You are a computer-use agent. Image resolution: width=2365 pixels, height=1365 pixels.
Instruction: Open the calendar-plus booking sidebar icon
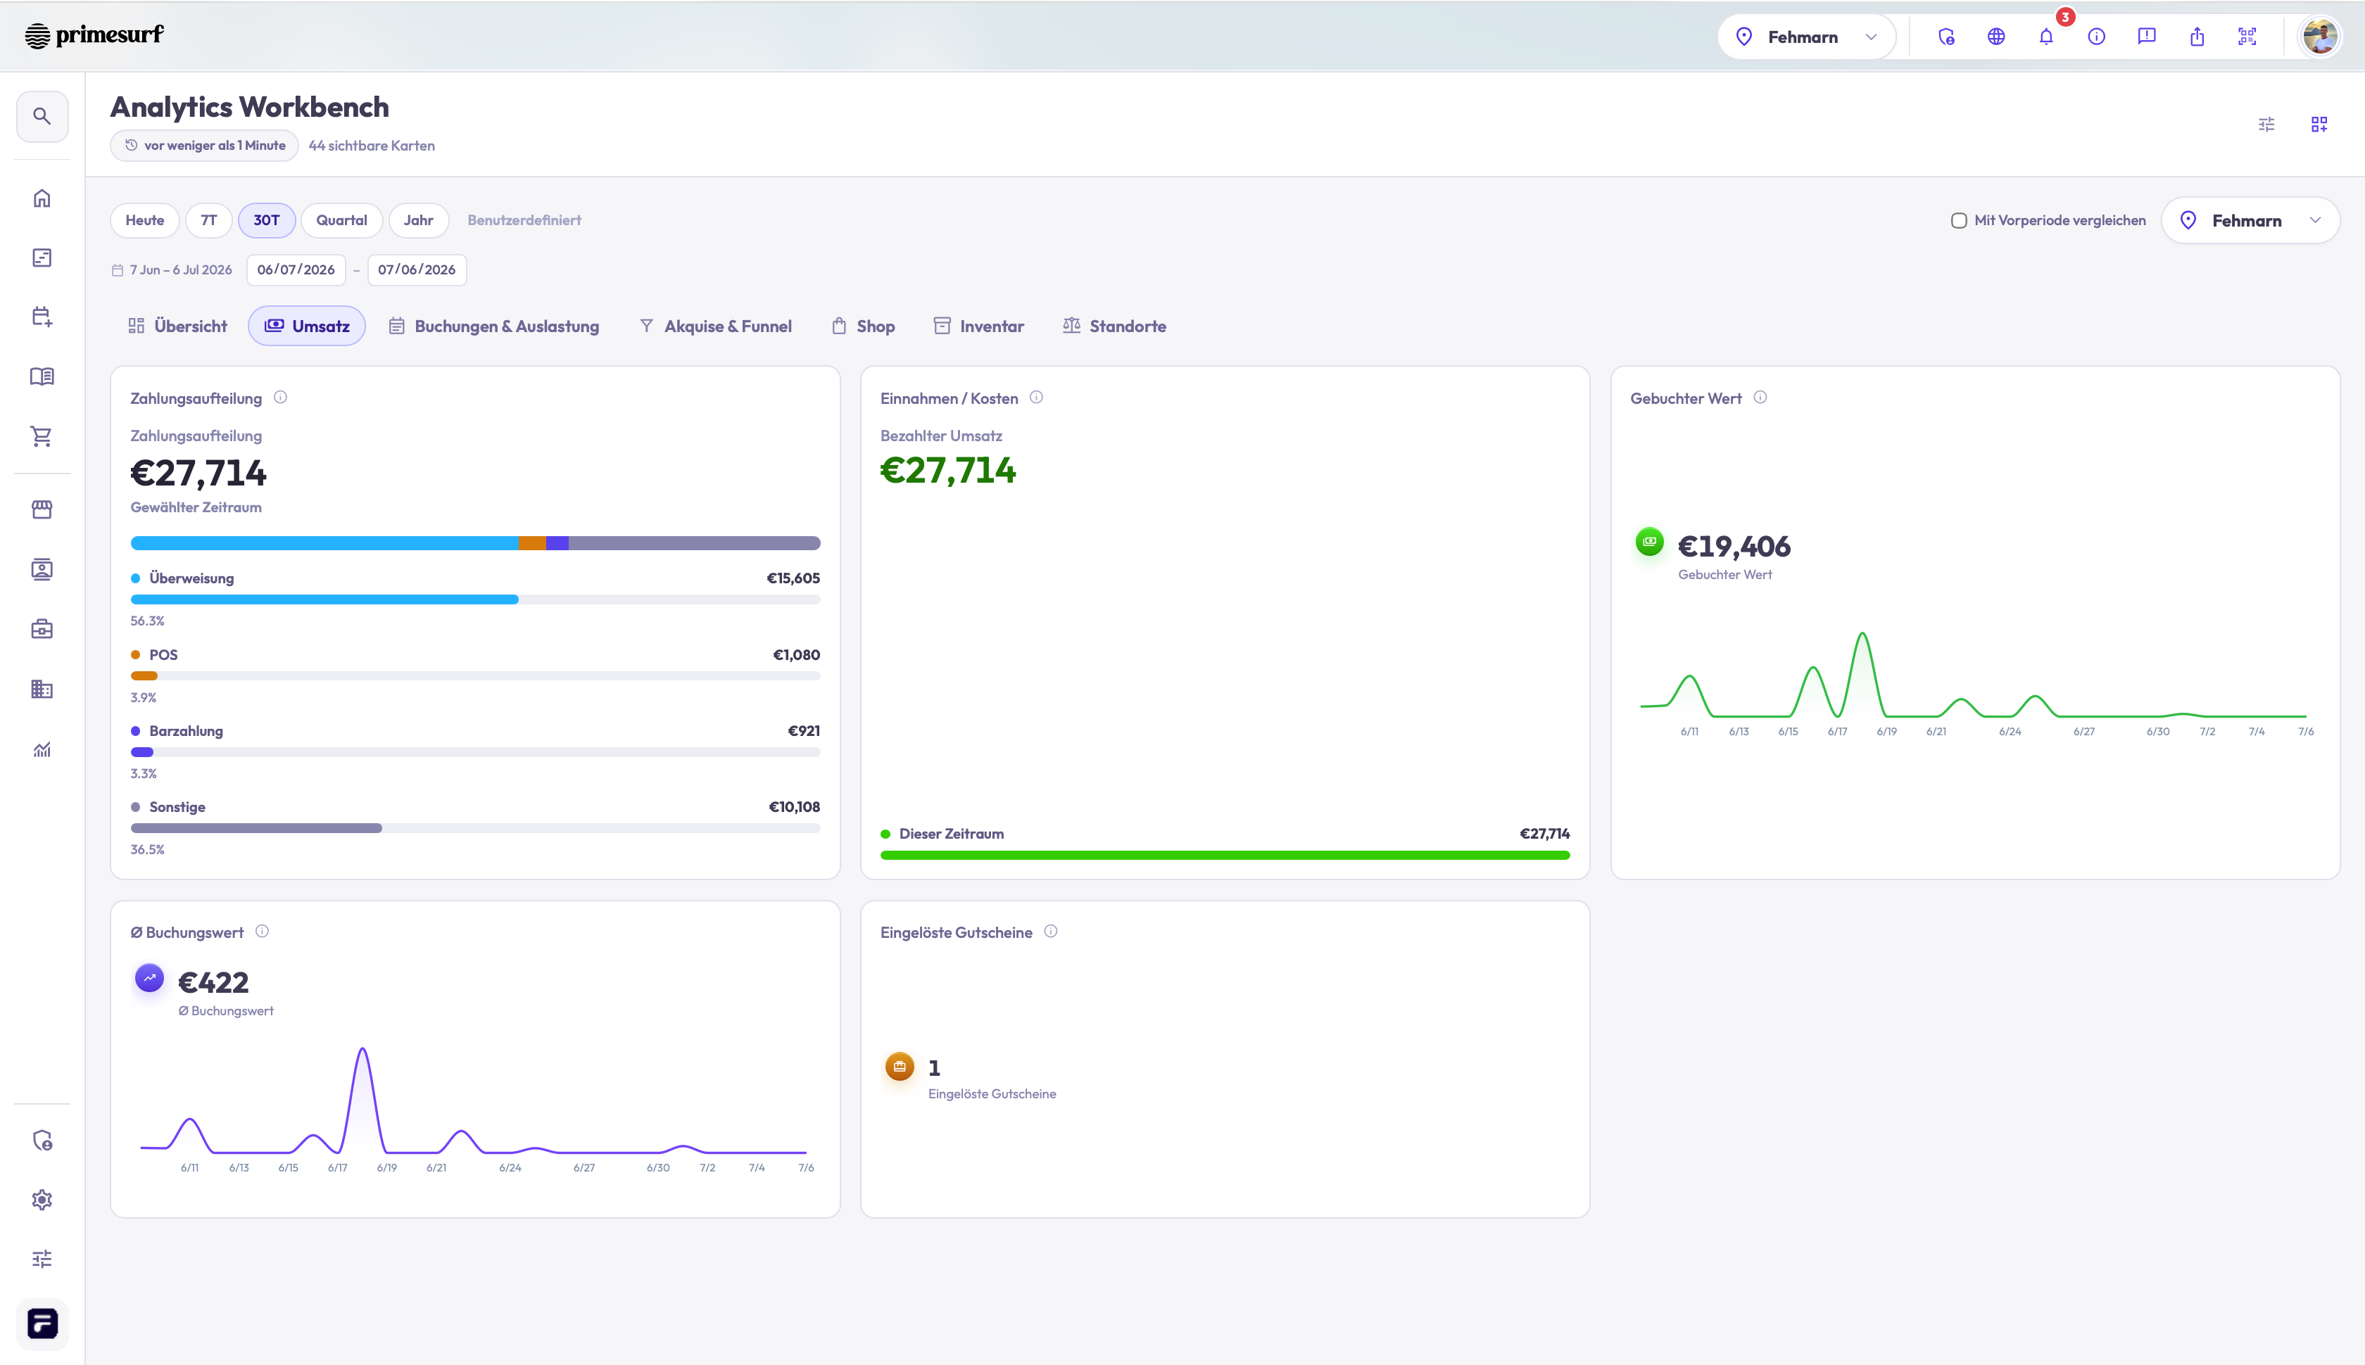(x=42, y=317)
